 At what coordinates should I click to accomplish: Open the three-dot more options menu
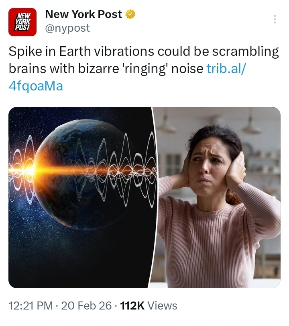[275, 19]
